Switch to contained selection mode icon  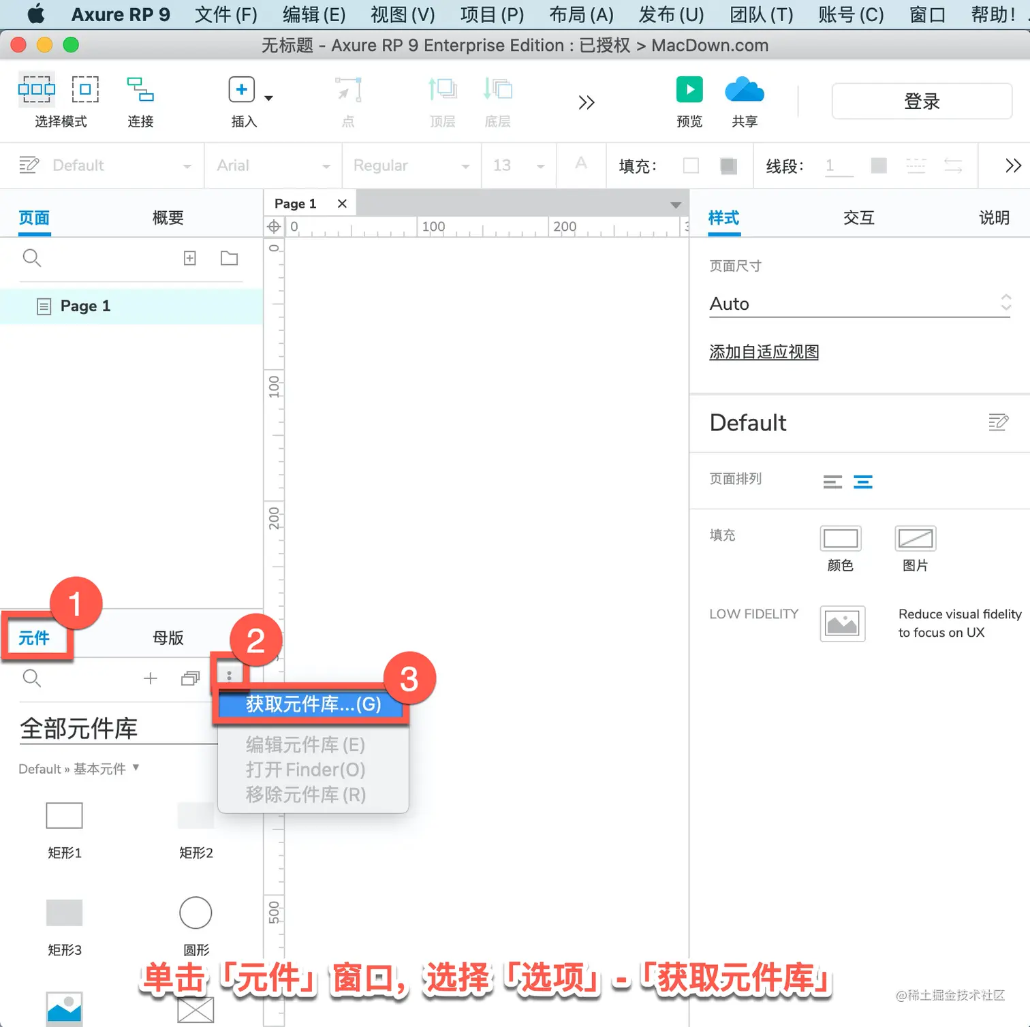[x=85, y=89]
